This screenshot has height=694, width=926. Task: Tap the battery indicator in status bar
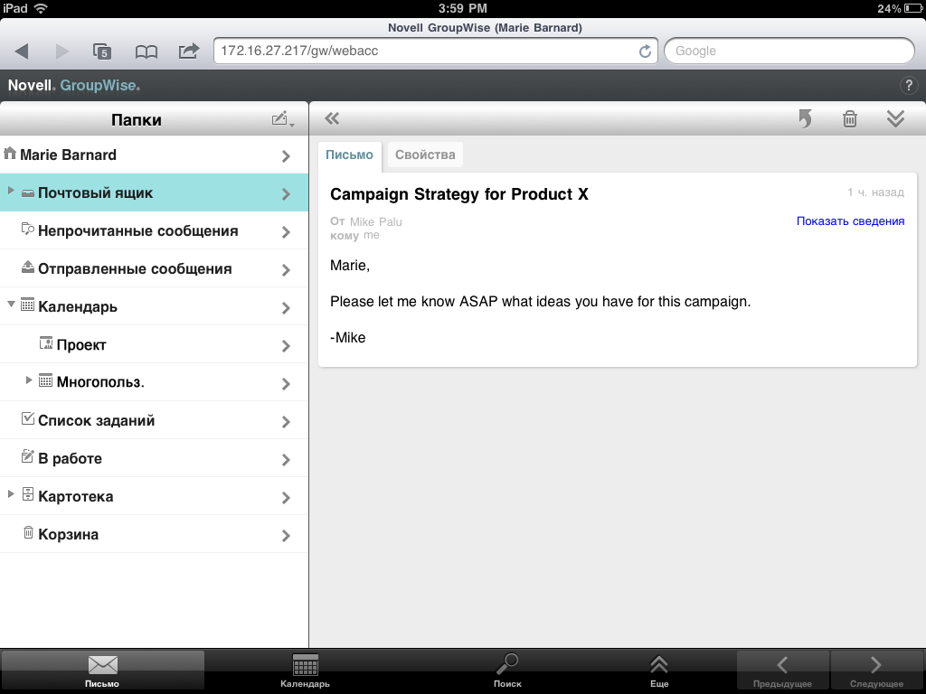click(x=913, y=8)
